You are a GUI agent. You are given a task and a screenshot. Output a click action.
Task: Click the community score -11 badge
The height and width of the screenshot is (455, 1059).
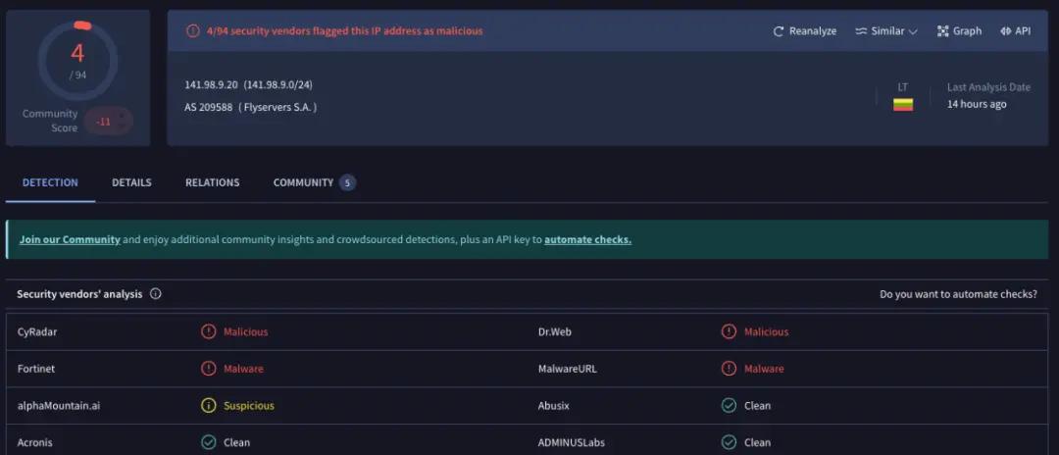coord(104,122)
